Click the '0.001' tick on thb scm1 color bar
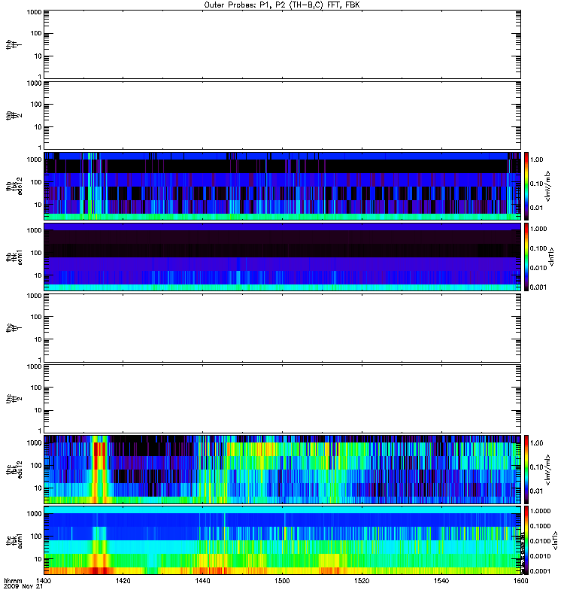The image size is (564, 602). (x=538, y=287)
